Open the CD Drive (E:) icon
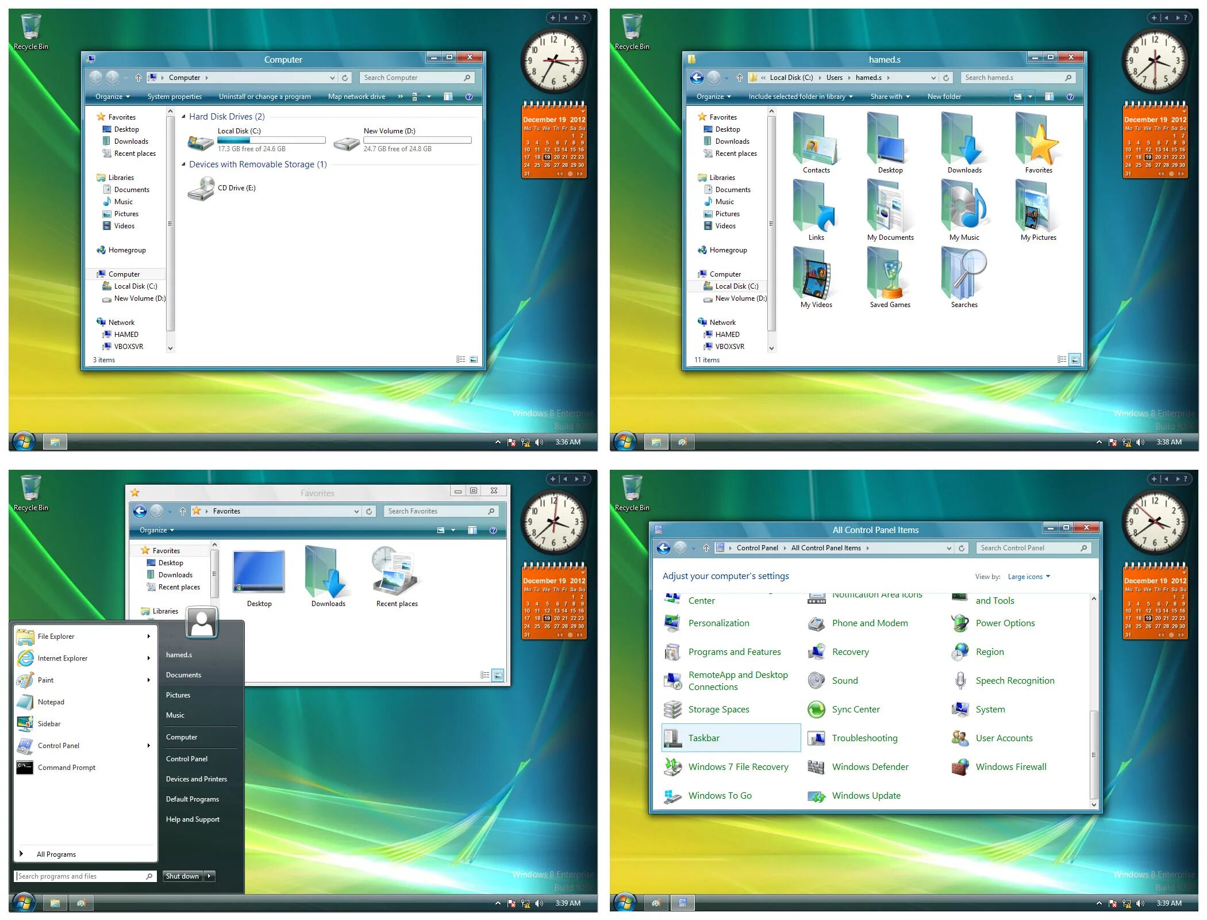The width and height of the screenshot is (1207, 920). pyautogui.click(x=201, y=188)
